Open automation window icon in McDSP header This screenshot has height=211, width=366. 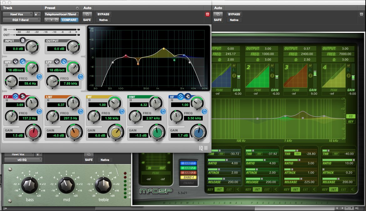(218, 14)
